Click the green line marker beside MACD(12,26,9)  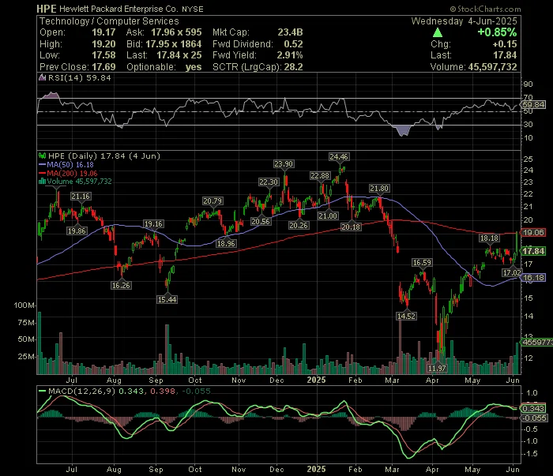[43, 391]
